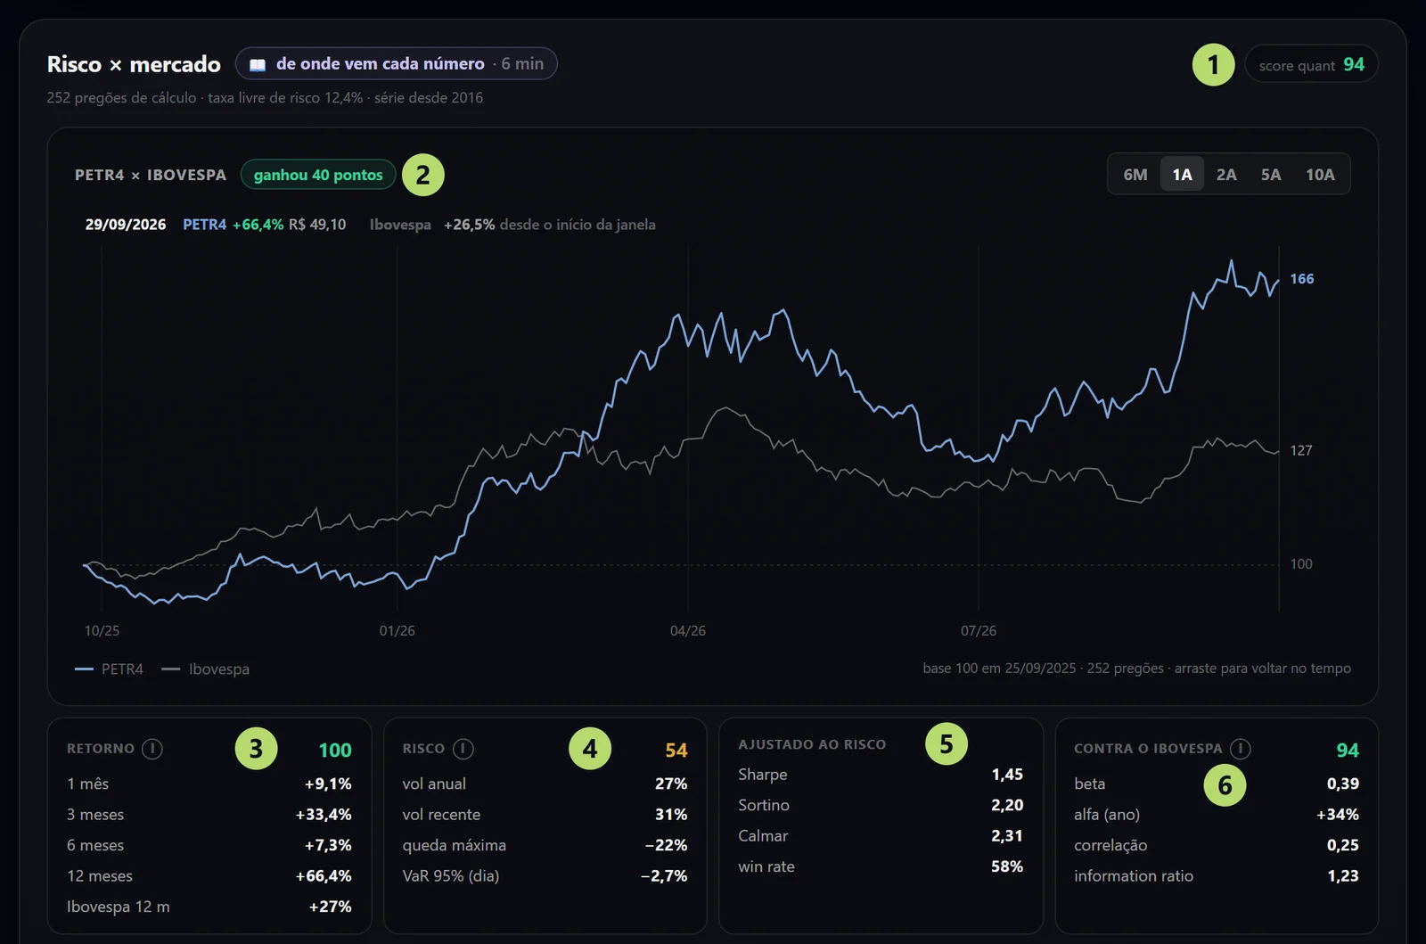Toggle Ibovespa series in chart legend
This screenshot has height=944, width=1426.
point(205,669)
